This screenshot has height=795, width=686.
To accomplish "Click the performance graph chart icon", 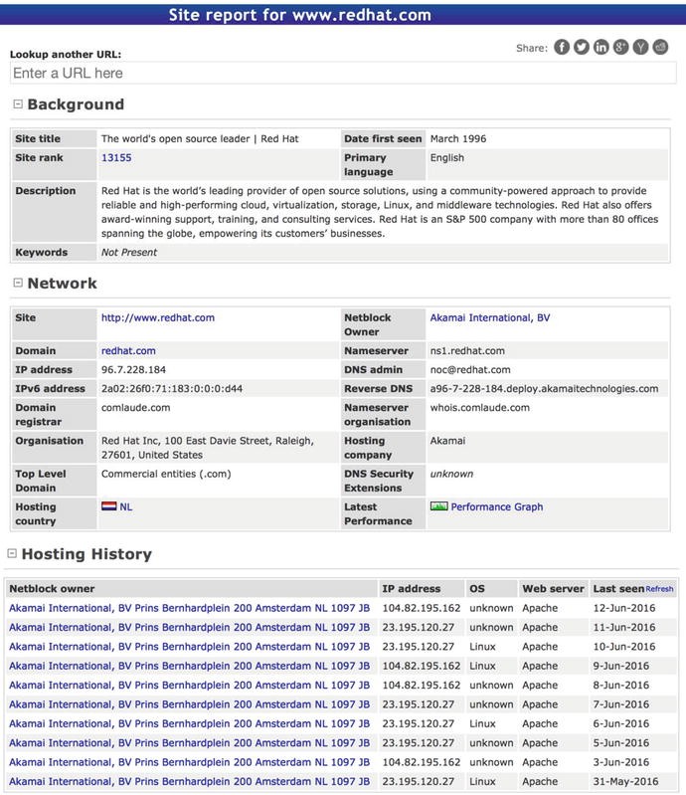I will point(438,506).
